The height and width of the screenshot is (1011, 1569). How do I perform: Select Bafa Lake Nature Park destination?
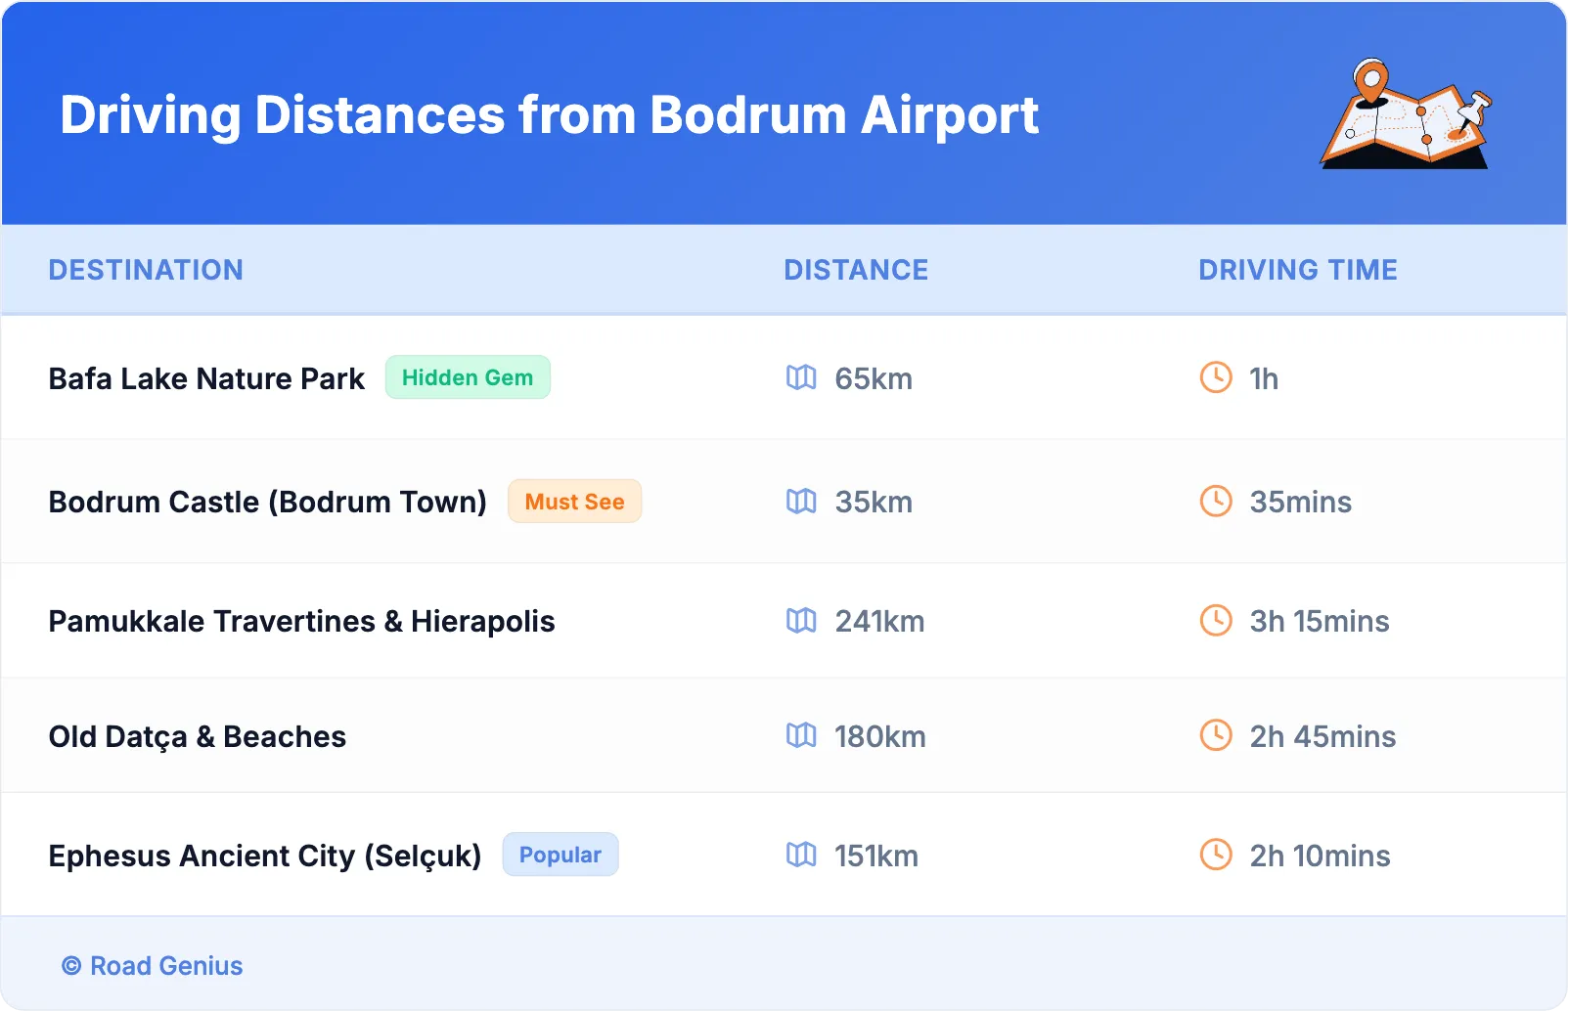206,378
